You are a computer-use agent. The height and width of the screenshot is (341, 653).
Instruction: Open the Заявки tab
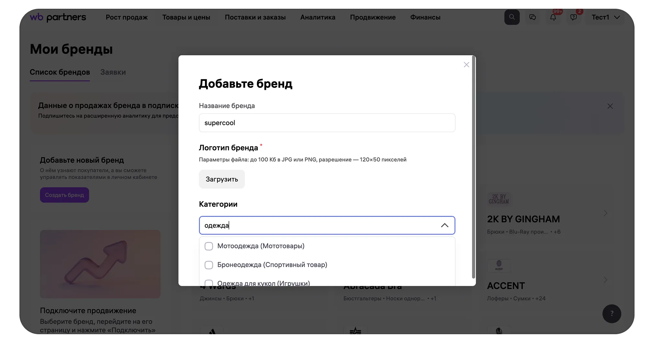pos(113,72)
